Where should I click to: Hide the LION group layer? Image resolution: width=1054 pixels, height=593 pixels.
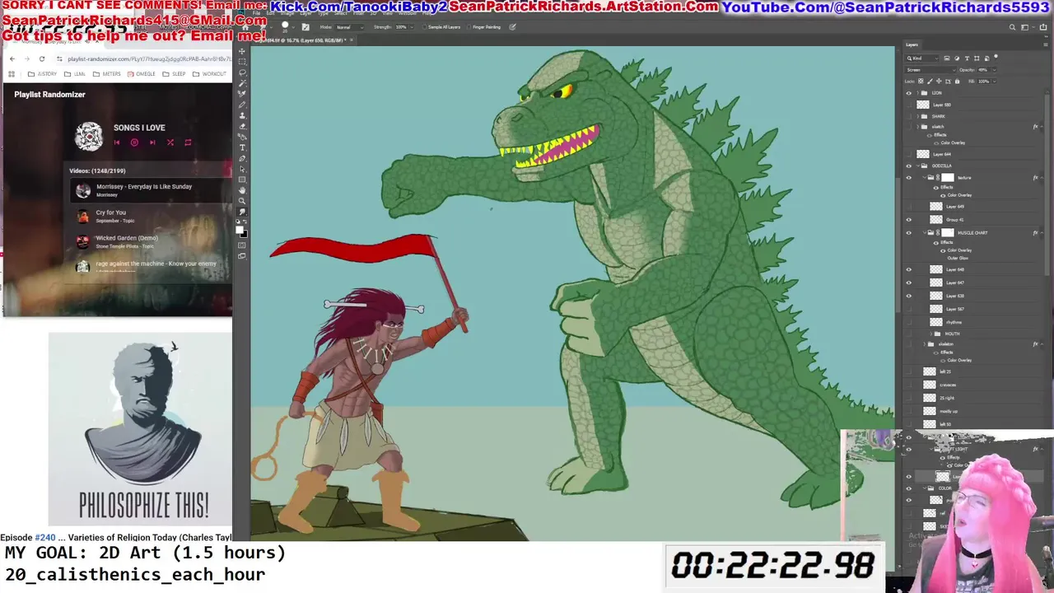(x=909, y=93)
